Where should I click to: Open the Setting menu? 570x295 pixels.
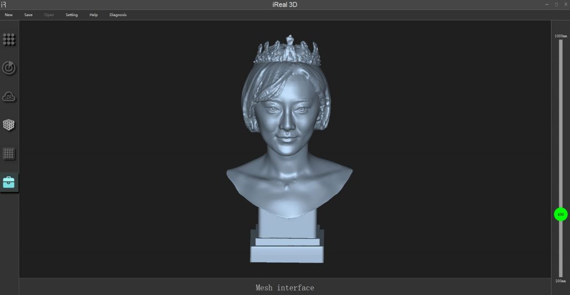coord(72,15)
